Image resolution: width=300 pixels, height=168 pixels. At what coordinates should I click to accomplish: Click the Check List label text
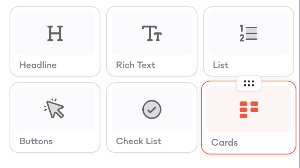pos(139,141)
